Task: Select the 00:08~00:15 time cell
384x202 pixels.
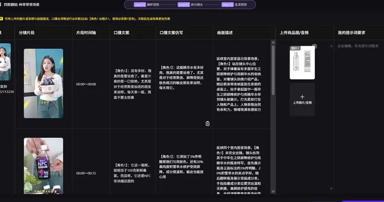Action: tap(86, 173)
